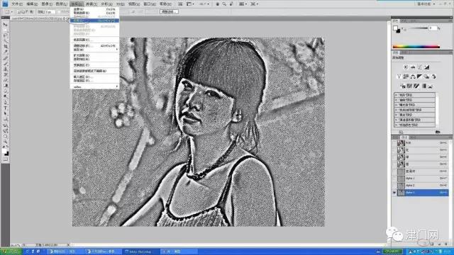Viewport: 454px width, 255px height.
Task: Select the Move tool
Action: pyautogui.click(x=5, y=25)
